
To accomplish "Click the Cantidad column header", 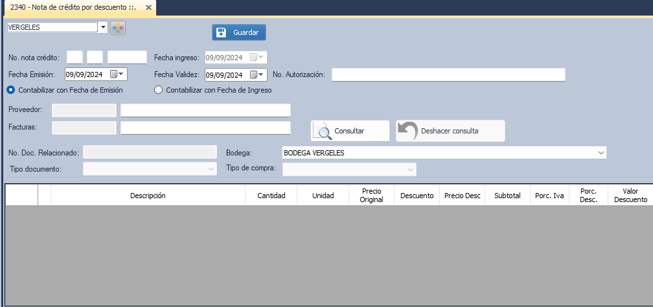I will click(271, 196).
